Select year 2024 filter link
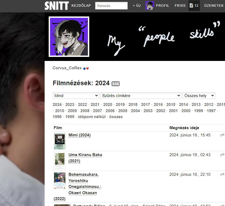The width and height of the screenshot is (225, 206). 57,105
